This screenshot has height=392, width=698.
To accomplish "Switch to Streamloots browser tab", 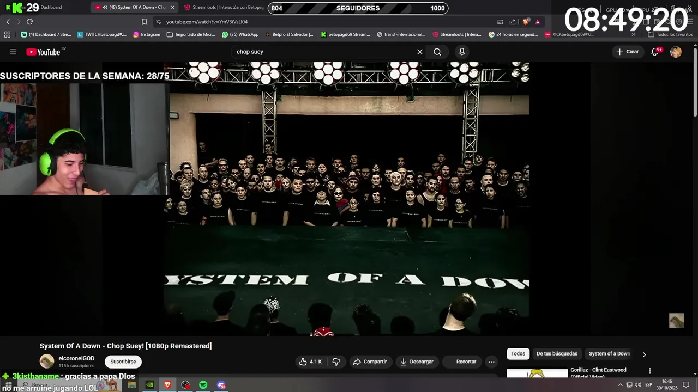I will pyautogui.click(x=224, y=7).
